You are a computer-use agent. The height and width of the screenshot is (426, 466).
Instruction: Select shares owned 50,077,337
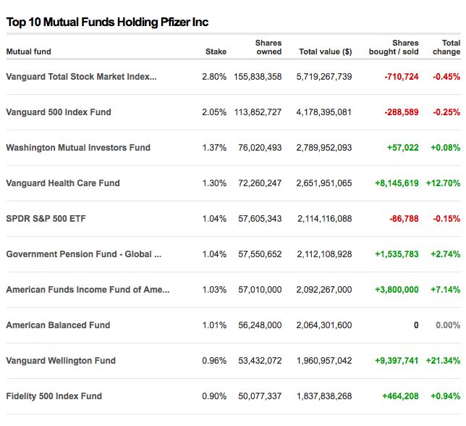[260, 396]
